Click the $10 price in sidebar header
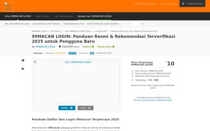Screen dimensions: 210x131 (170, 63)
